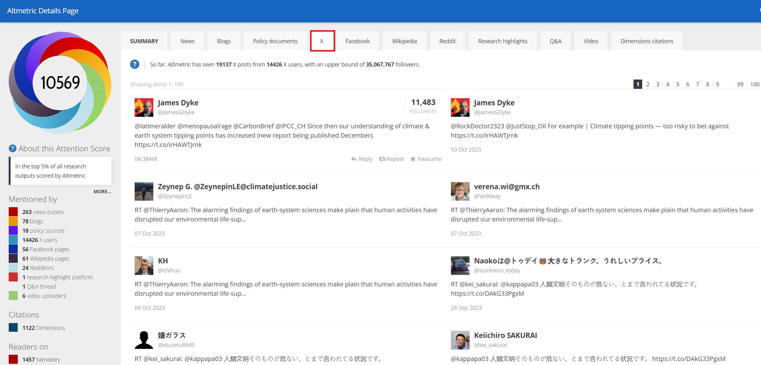Switch to the News tab

pos(187,41)
